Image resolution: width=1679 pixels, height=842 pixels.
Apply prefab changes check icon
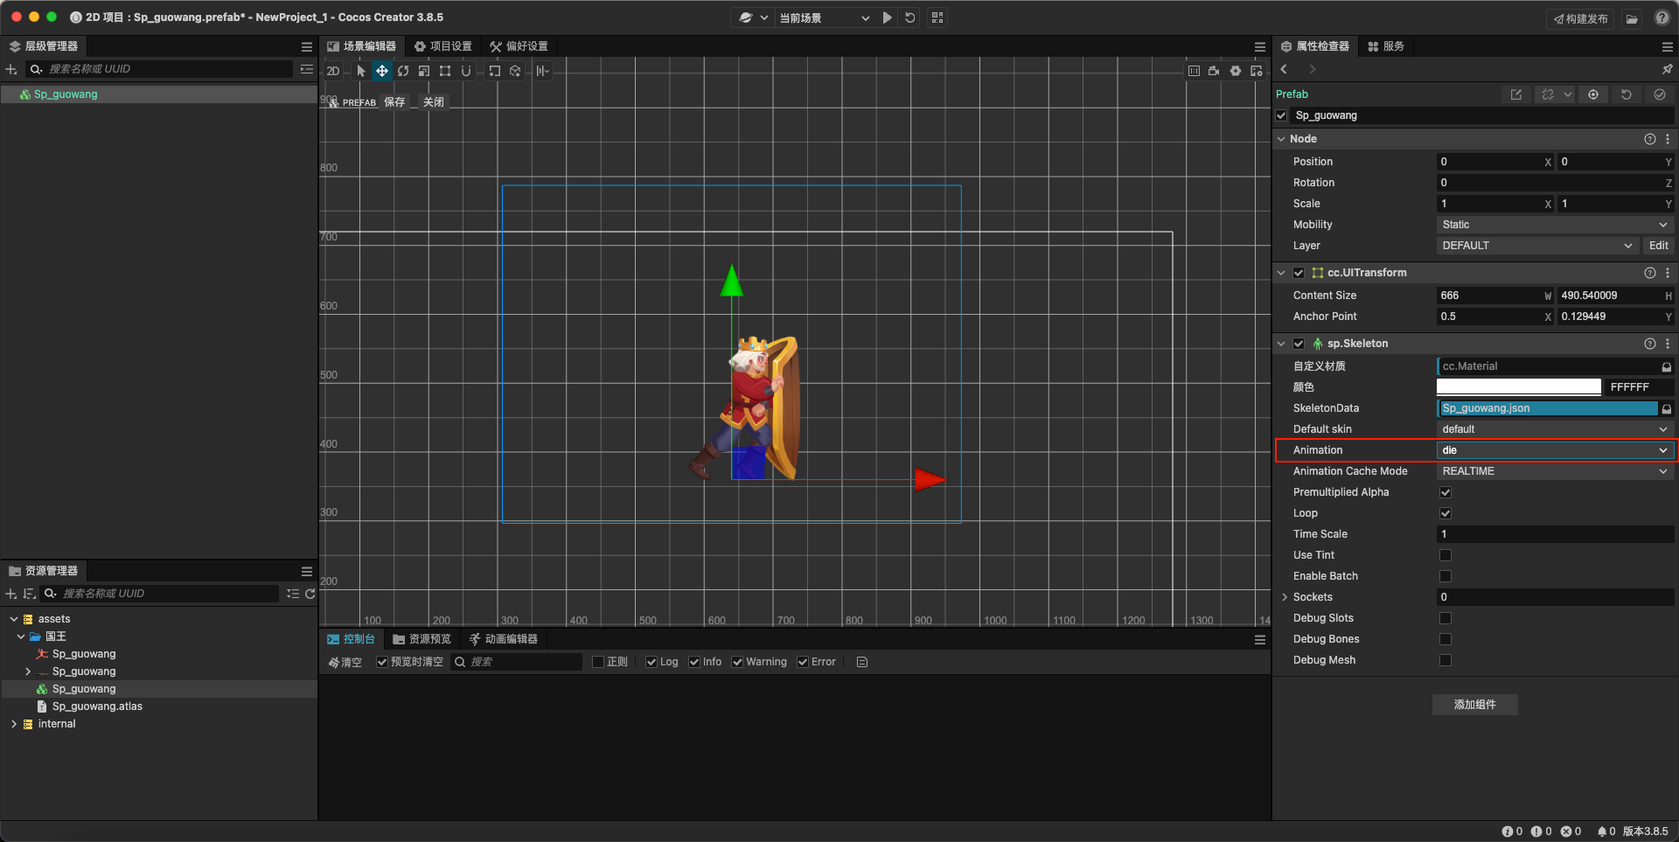point(1660,94)
